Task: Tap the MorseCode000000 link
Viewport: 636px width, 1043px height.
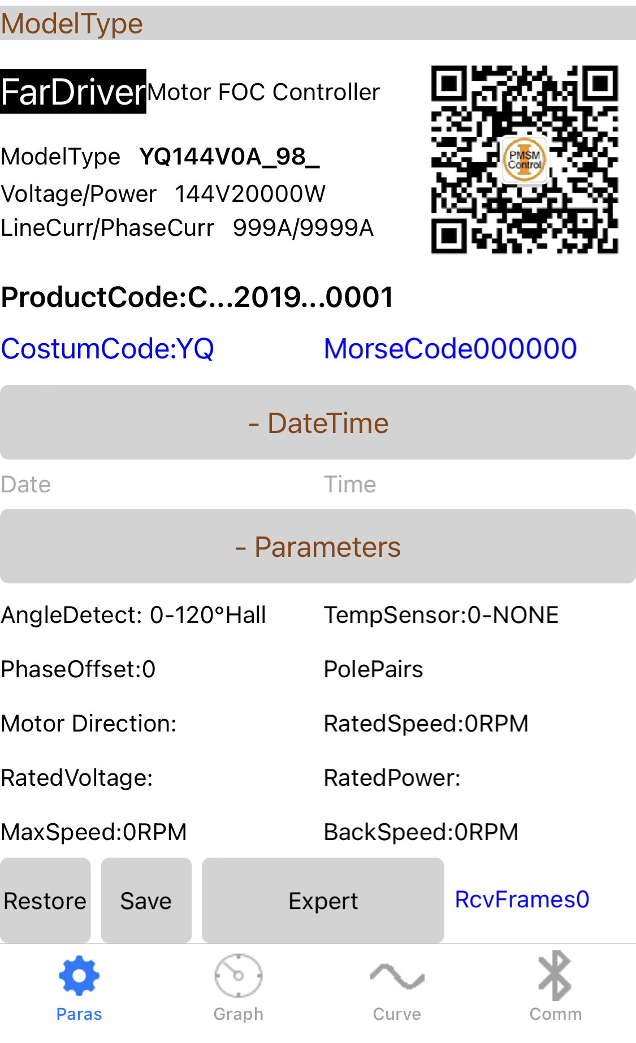Action: (x=450, y=348)
